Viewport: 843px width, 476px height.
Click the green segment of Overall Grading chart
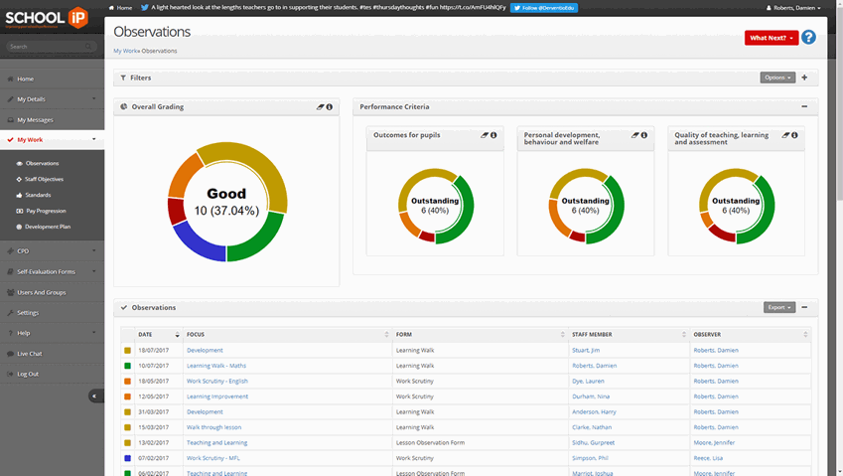(254, 240)
